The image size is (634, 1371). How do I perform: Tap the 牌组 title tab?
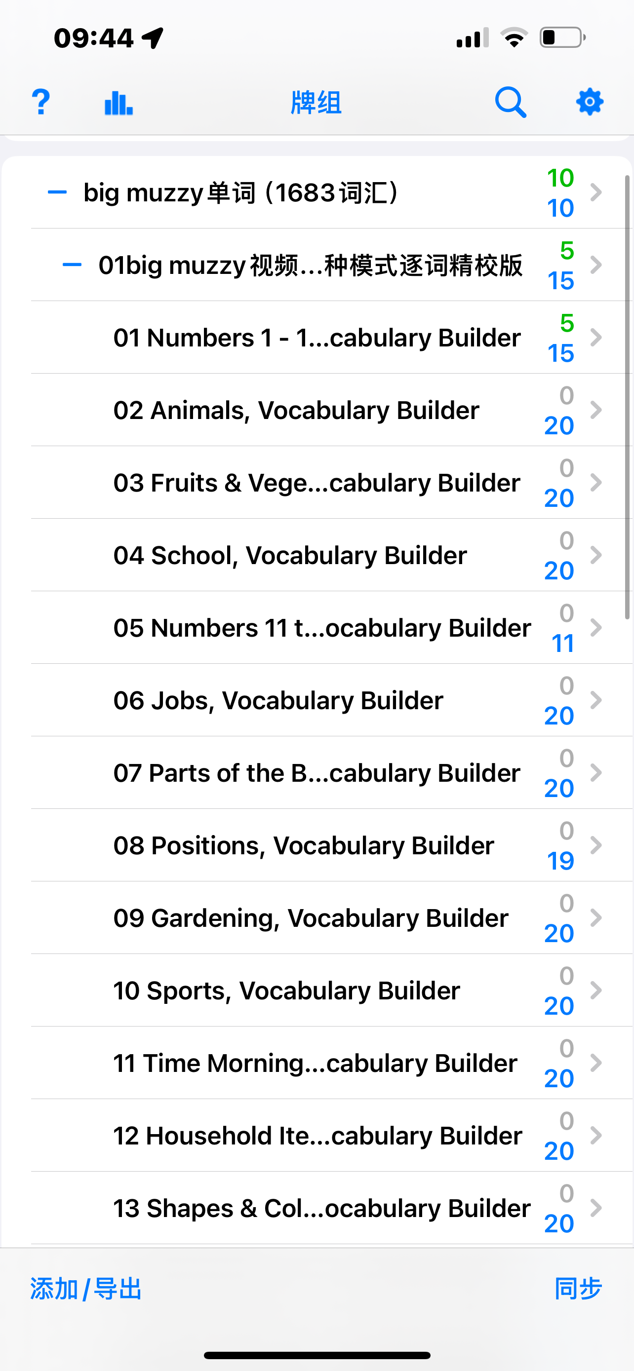click(316, 102)
